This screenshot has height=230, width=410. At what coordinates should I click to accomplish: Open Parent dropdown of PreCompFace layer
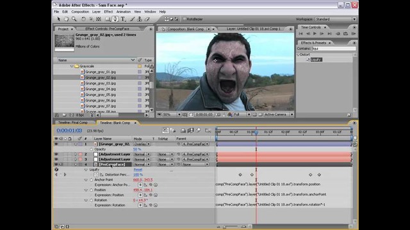pos(195,165)
